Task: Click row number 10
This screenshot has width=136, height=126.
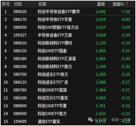Action: pyautogui.click(x=6, y=82)
